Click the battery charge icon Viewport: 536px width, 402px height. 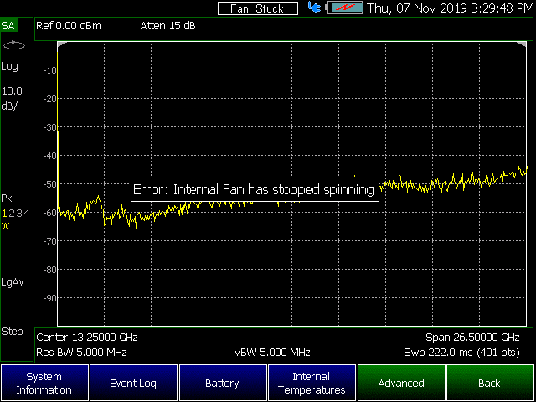(345, 8)
